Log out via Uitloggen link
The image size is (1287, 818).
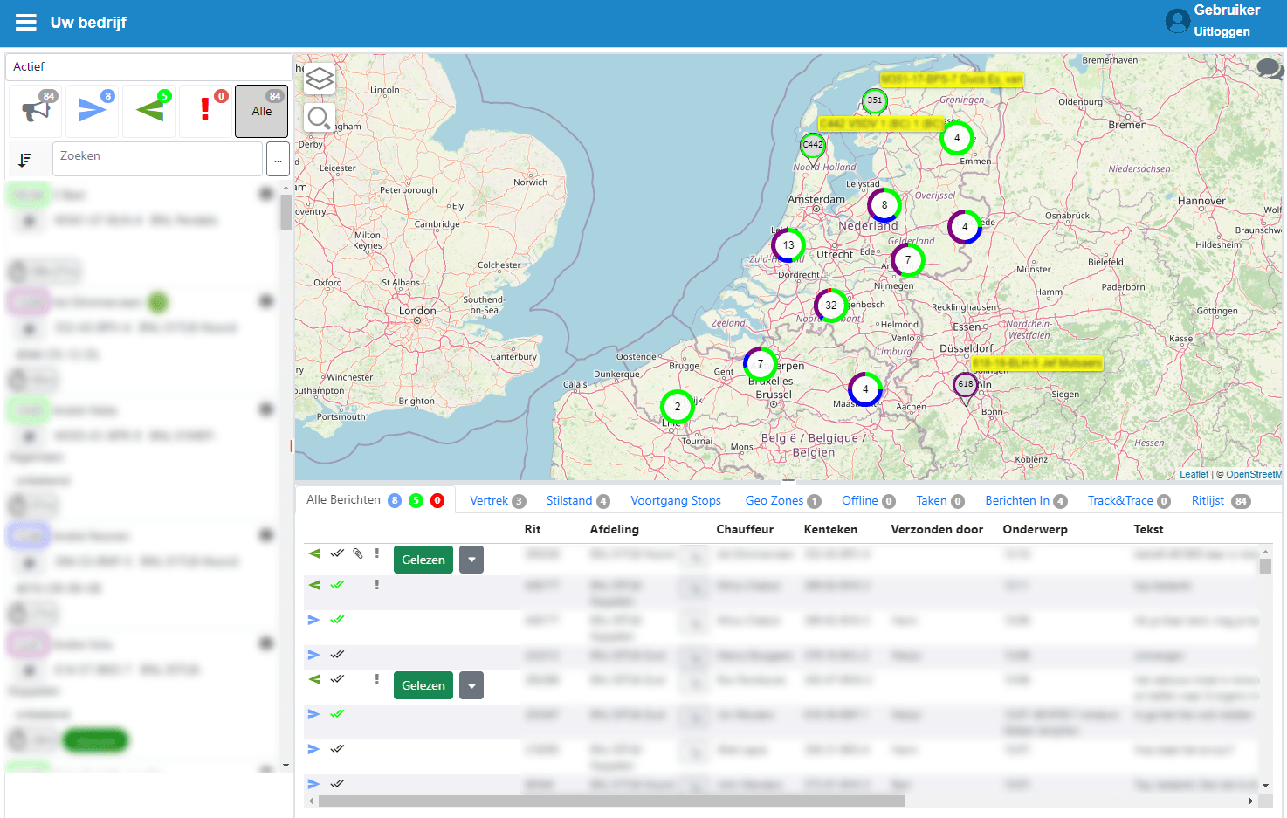[x=1222, y=31]
